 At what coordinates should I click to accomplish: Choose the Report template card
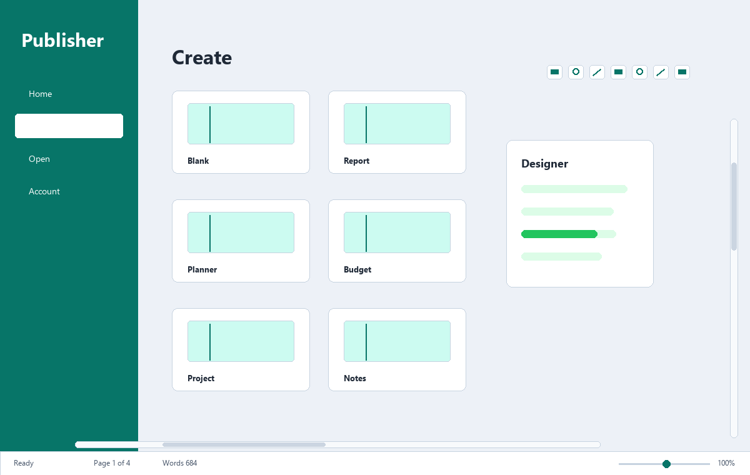click(397, 132)
